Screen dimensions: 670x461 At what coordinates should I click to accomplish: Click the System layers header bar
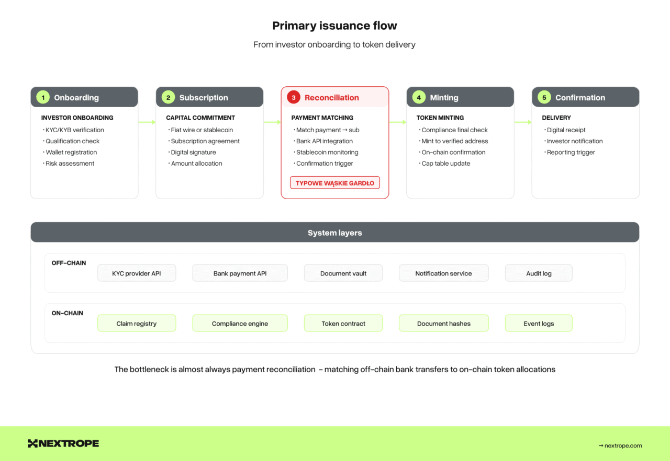[335, 233]
